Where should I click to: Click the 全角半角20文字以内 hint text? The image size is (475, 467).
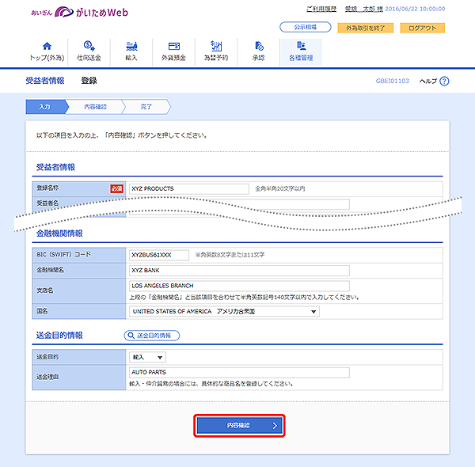coord(280,188)
